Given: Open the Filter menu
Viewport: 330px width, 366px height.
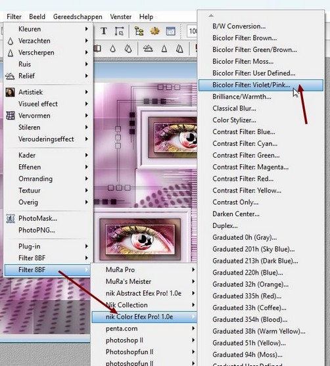Looking at the screenshot, I should coord(14,17).
